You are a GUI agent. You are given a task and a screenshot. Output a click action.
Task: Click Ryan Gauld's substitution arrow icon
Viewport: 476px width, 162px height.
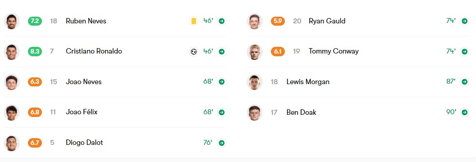click(x=464, y=21)
